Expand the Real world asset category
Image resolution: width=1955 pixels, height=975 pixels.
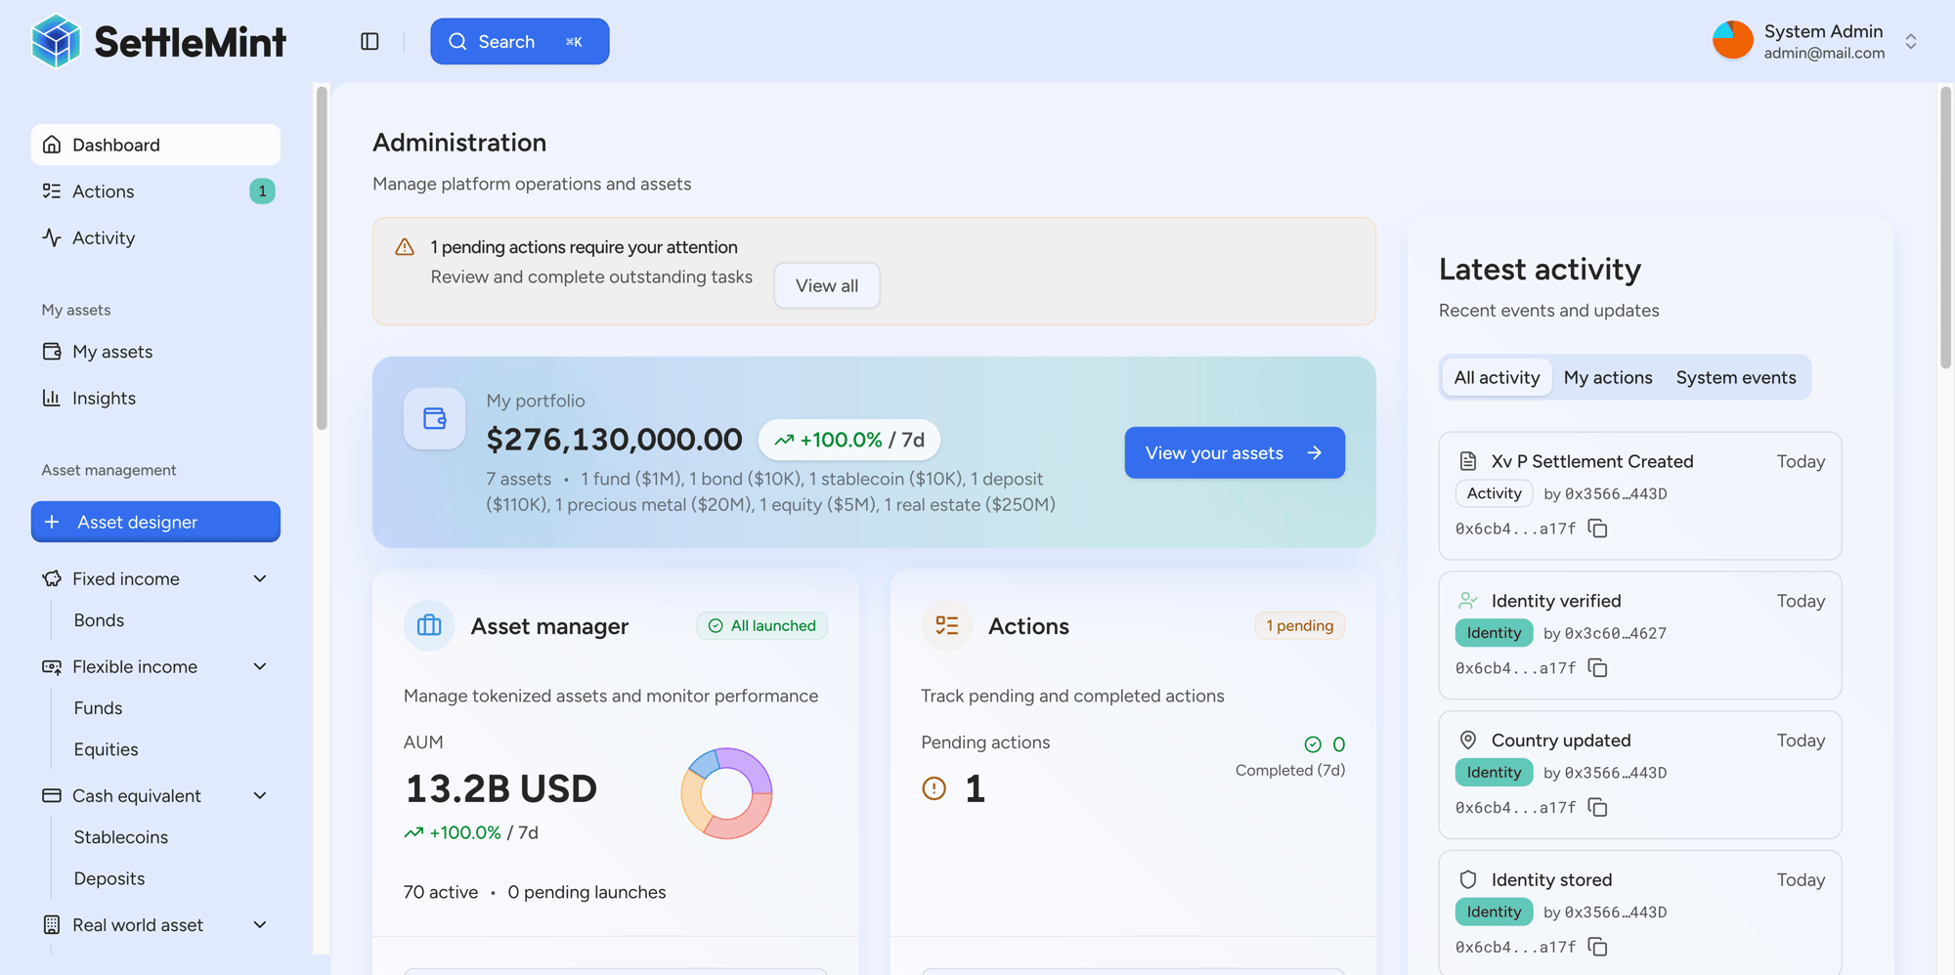(x=260, y=924)
